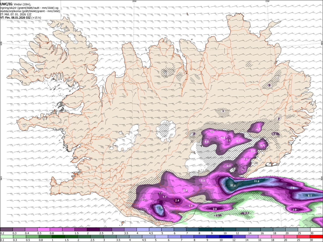Click the 1.0 value on the map
Screen dimensions: 323x242
246,159
